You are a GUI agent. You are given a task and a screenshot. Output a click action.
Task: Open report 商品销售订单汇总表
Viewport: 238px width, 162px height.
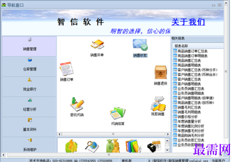(x=192, y=51)
